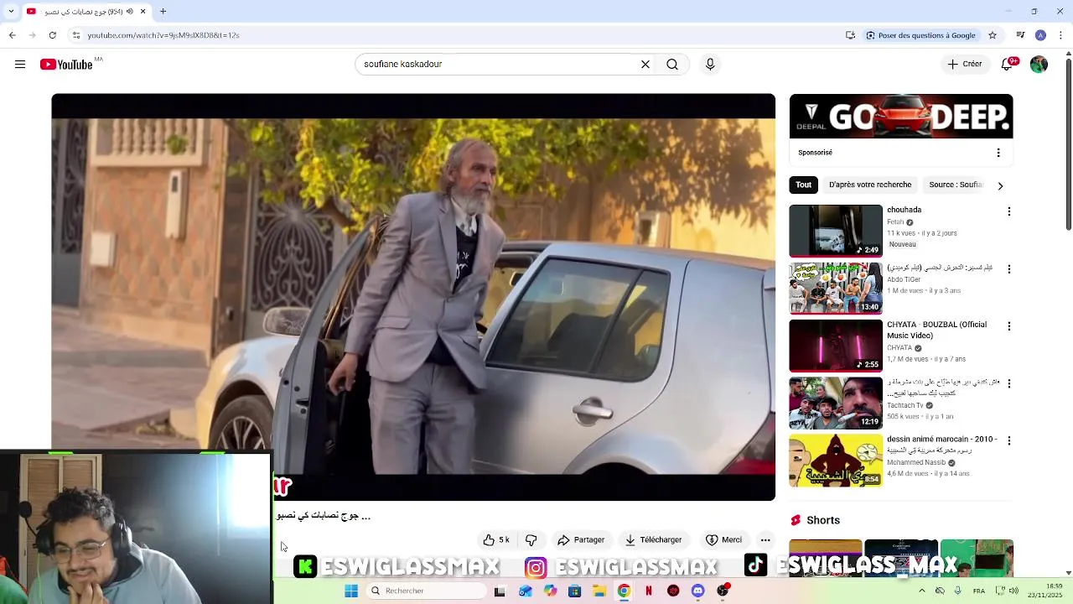This screenshot has height=604, width=1073.
Task: Open the Fetah channel name
Action: point(895,222)
